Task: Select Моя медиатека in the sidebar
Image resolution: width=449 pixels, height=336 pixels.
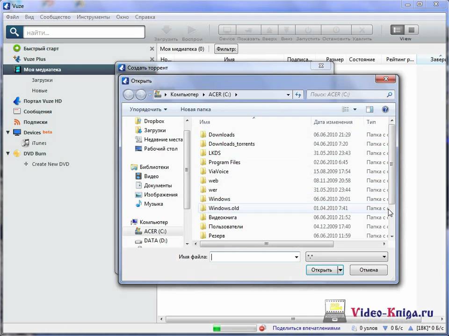Action: (42, 70)
